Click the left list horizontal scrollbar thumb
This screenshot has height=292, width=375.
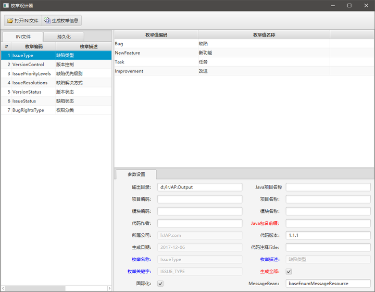click(x=35, y=288)
